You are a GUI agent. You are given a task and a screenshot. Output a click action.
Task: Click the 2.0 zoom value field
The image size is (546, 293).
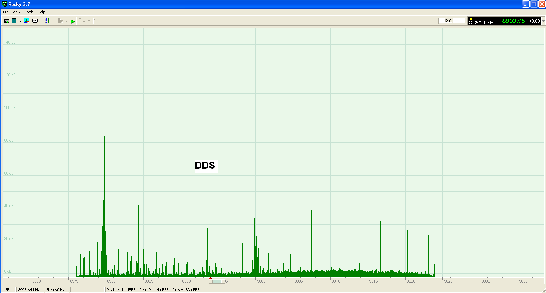point(448,21)
